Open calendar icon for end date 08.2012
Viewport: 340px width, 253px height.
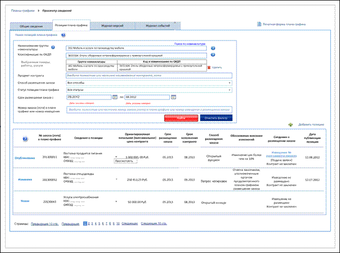173,97
